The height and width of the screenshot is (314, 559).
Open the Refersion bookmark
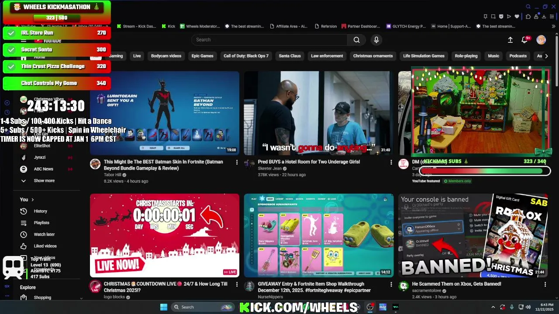click(x=325, y=26)
